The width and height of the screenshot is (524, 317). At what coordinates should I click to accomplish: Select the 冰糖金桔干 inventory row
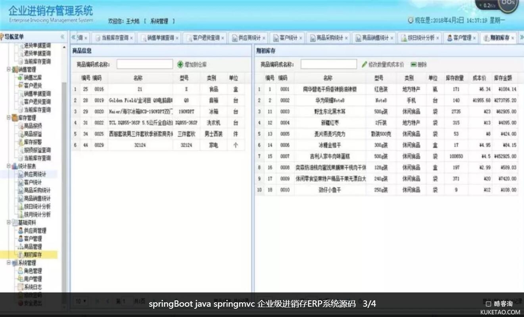[x=387, y=145]
